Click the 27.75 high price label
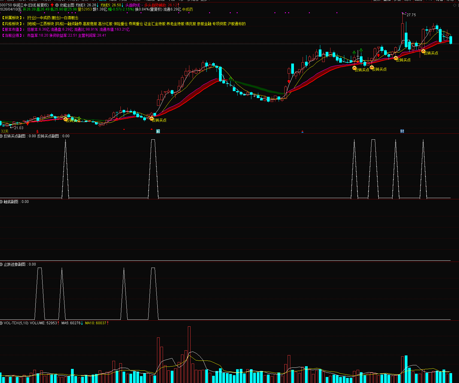The image size is (459, 383). pyautogui.click(x=411, y=15)
